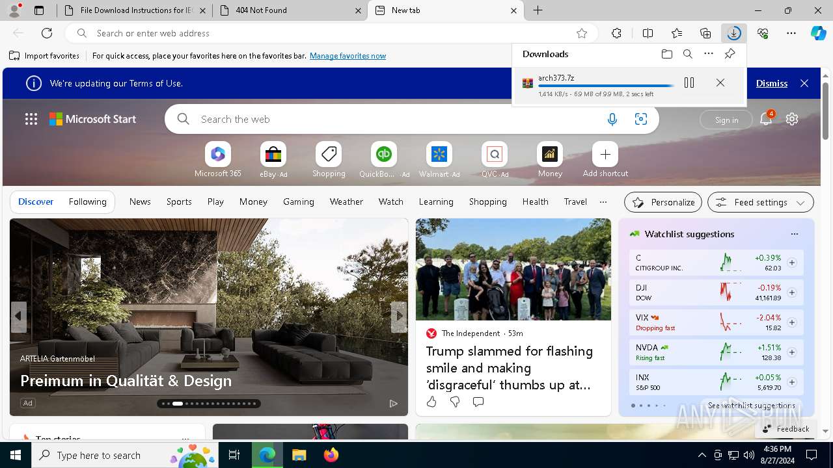Switch to the Discover feed tab

point(36,201)
